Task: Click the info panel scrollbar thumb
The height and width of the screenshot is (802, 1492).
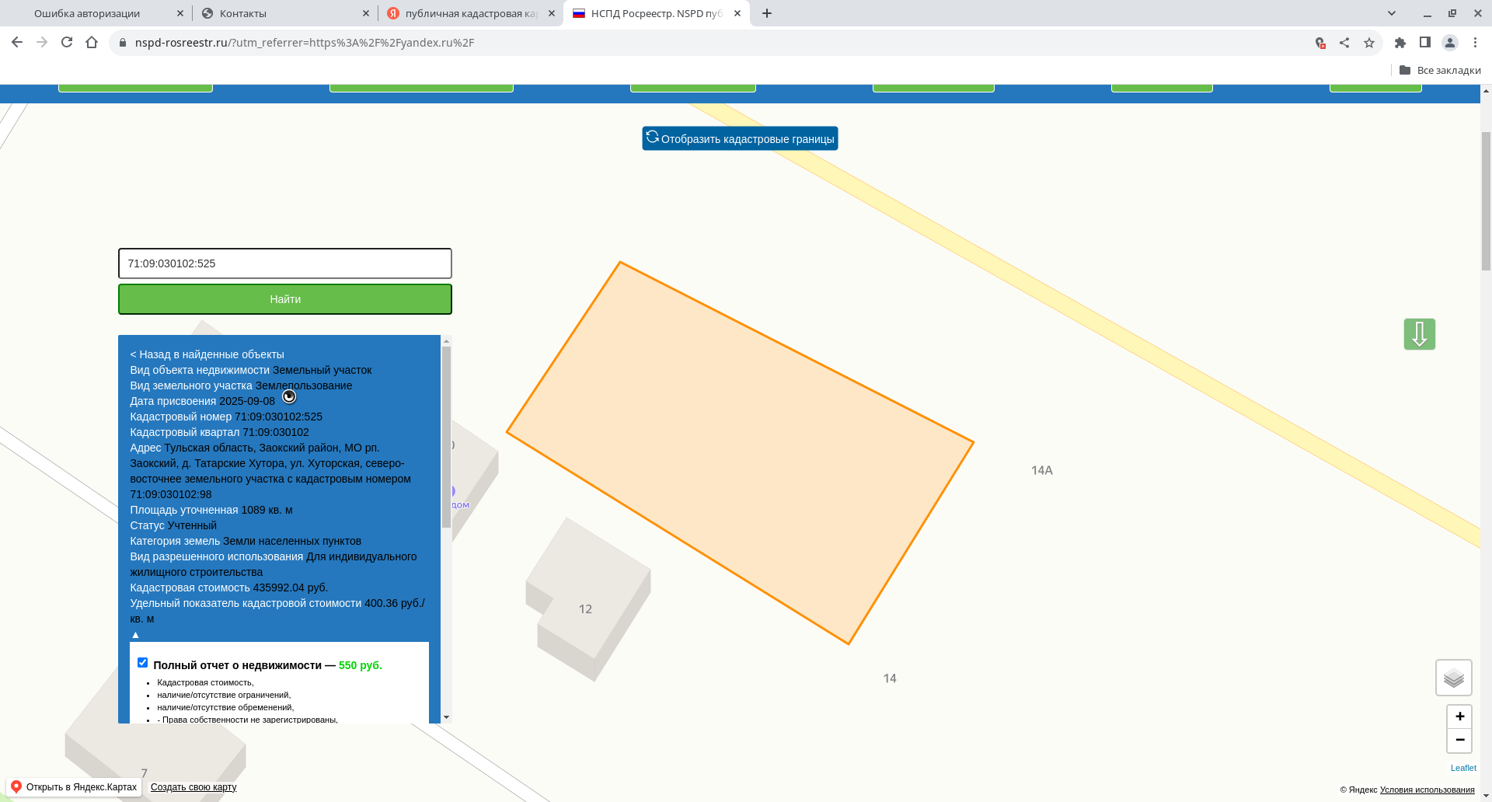Action: tap(446, 435)
